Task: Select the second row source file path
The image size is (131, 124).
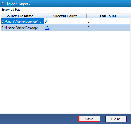Action: 22,28
